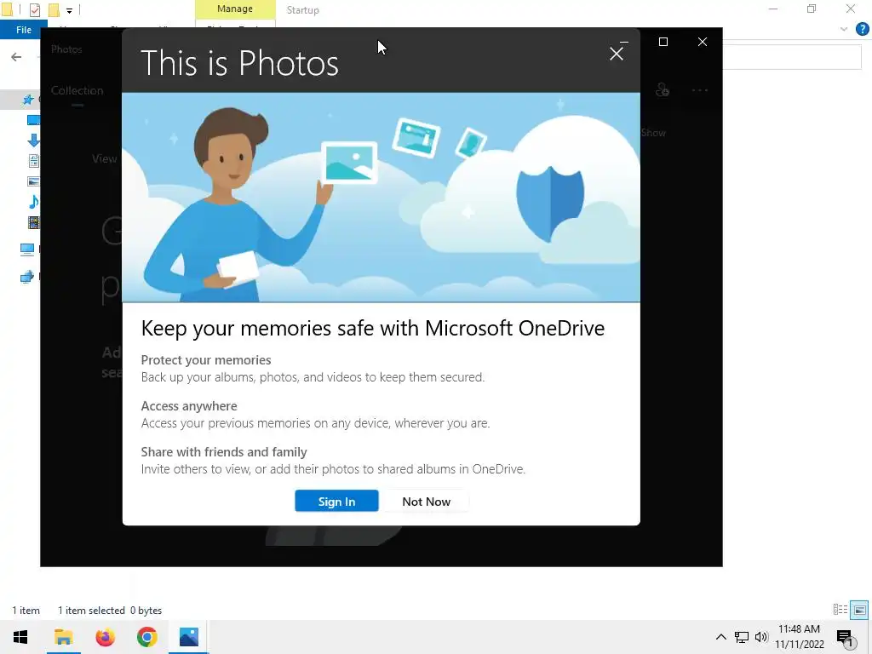
Task: Minimize the File Explorer window
Action: [773, 9]
